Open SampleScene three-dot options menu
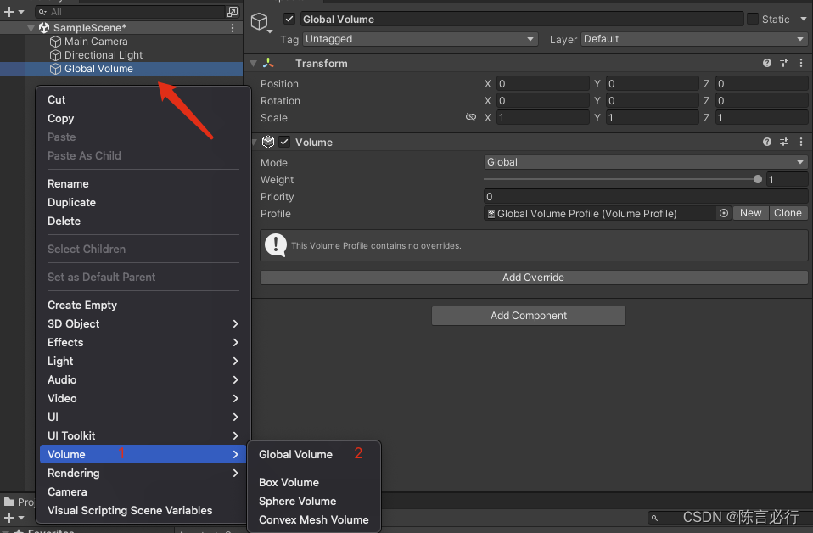Image resolution: width=813 pixels, height=533 pixels. click(233, 28)
